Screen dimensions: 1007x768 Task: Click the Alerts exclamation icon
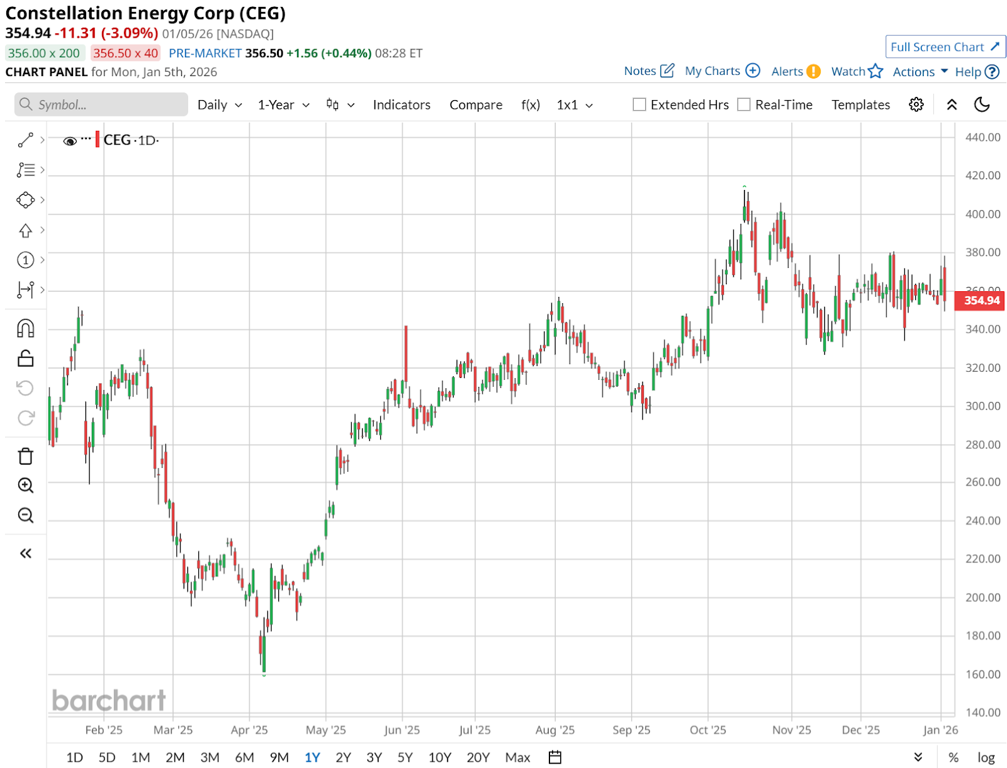coord(813,71)
